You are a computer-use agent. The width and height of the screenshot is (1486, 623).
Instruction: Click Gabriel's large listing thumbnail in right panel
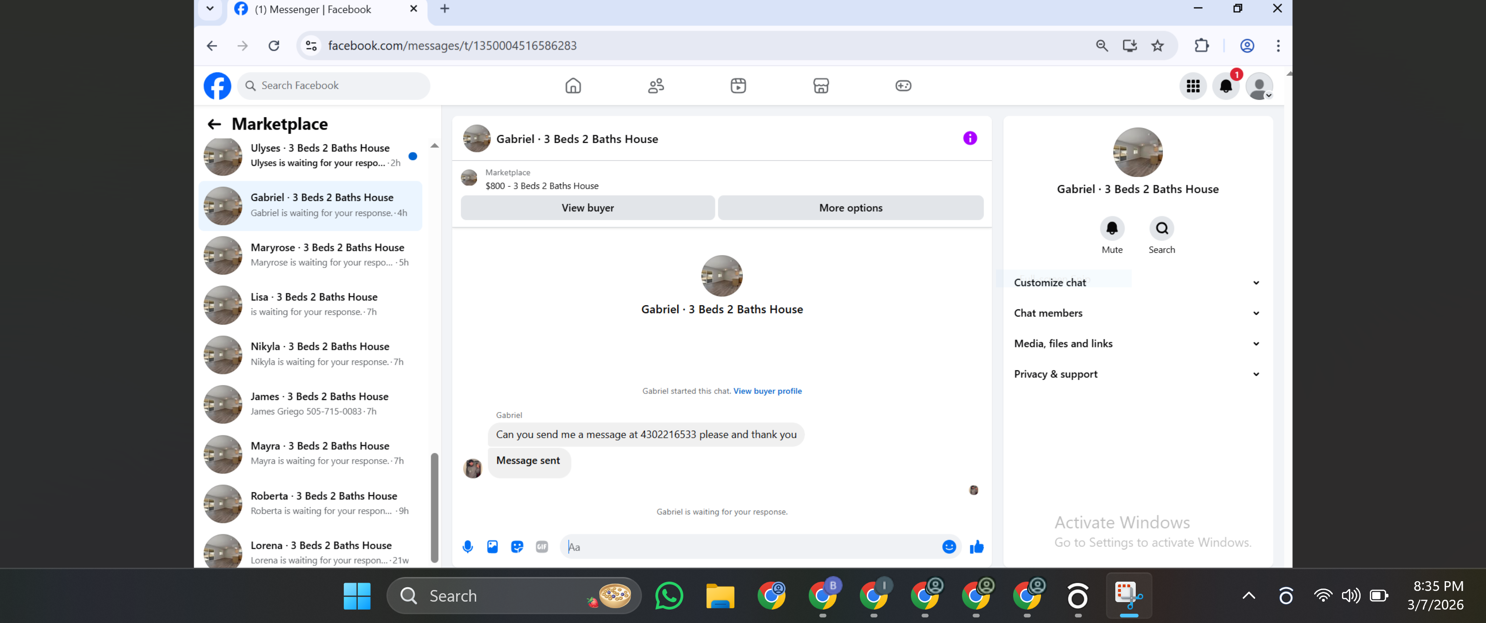coord(1137,152)
